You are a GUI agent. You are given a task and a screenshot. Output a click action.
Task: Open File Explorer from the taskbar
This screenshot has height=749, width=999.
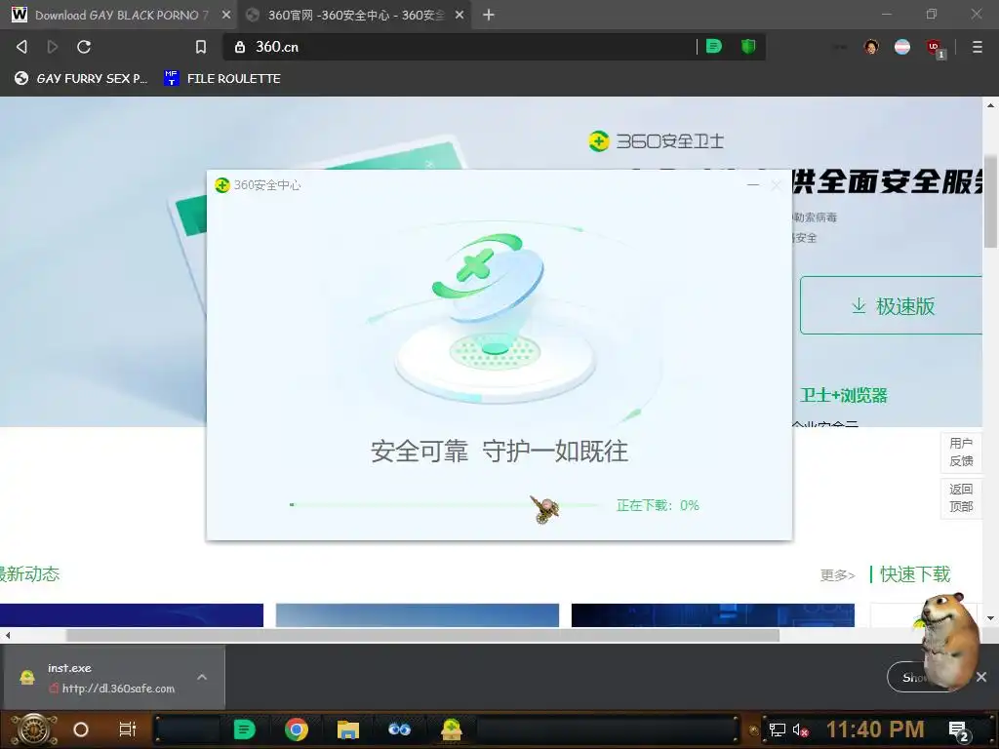pos(348,729)
